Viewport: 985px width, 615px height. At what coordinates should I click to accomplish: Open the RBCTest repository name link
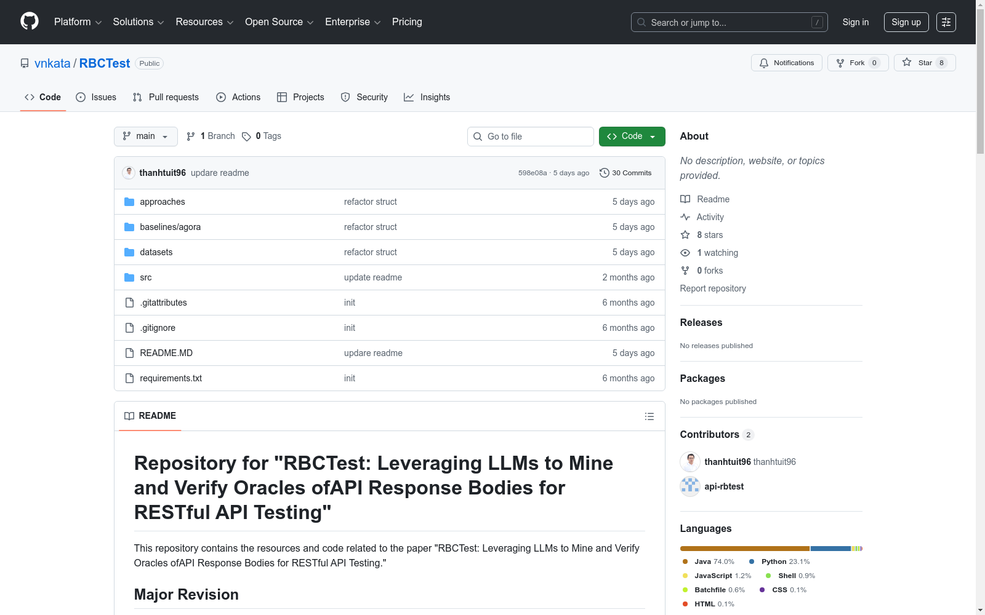click(x=105, y=63)
